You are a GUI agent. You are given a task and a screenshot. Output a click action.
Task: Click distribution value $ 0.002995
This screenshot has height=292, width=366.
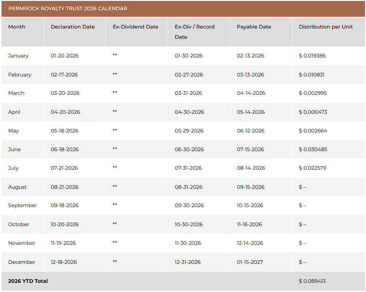313,93
